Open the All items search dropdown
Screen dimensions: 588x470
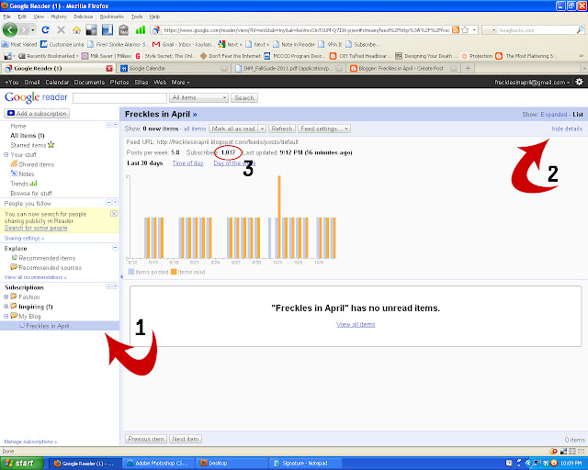(198, 97)
